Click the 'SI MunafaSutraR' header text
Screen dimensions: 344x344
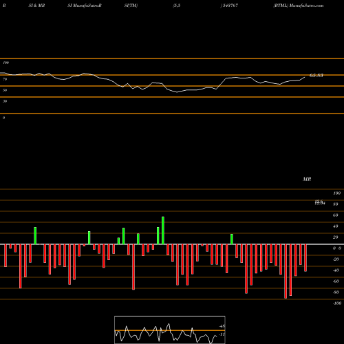85,6
